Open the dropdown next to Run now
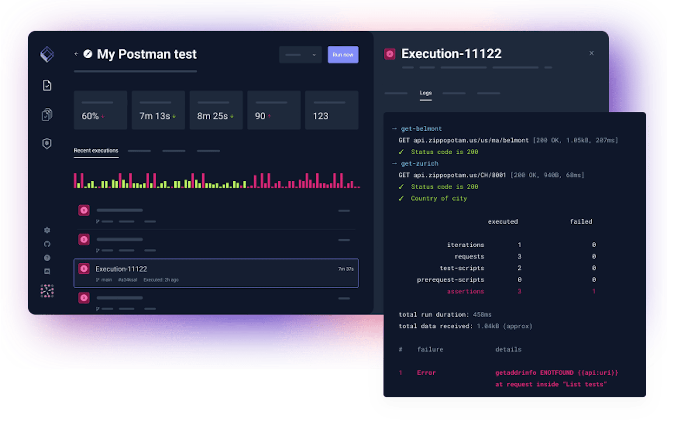The width and height of the screenshot is (674, 432). [x=300, y=55]
